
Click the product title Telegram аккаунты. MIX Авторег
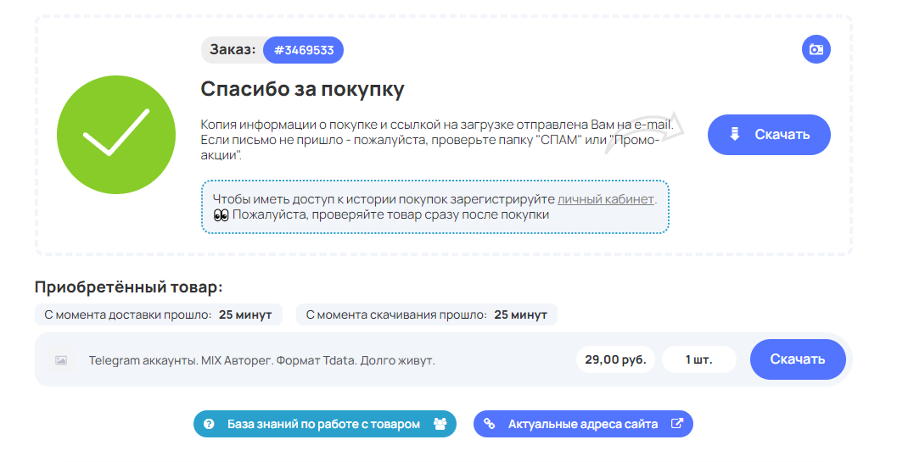pyautogui.click(x=262, y=361)
